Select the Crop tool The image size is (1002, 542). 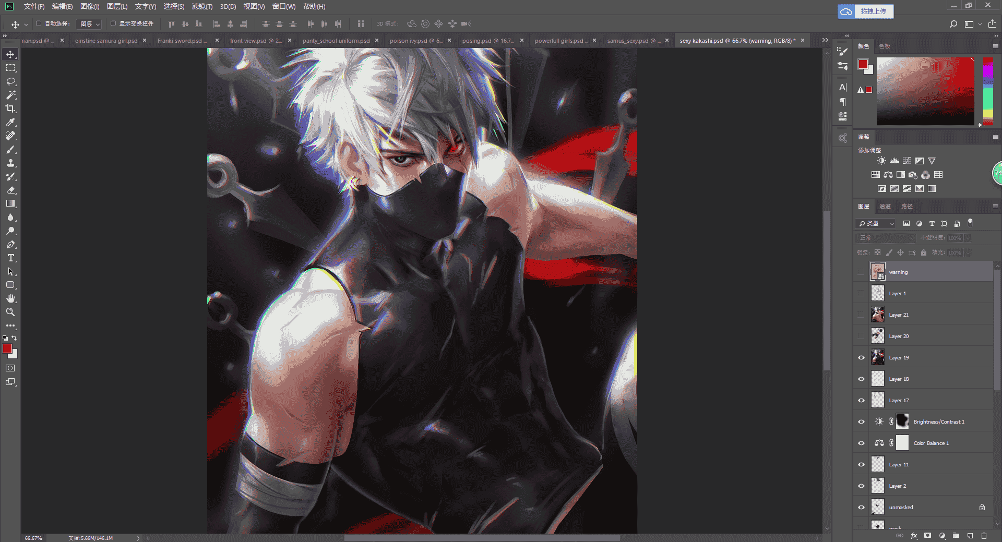(10, 109)
